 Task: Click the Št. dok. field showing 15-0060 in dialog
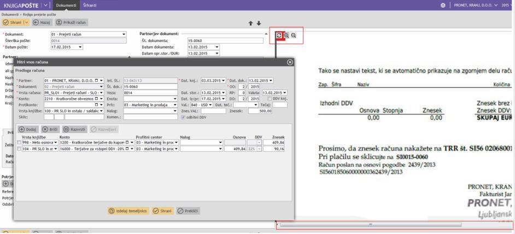[x=150, y=87]
